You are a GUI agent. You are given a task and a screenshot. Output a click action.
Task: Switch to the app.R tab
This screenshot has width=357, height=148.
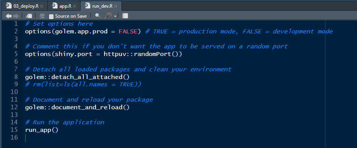[64, 6]
